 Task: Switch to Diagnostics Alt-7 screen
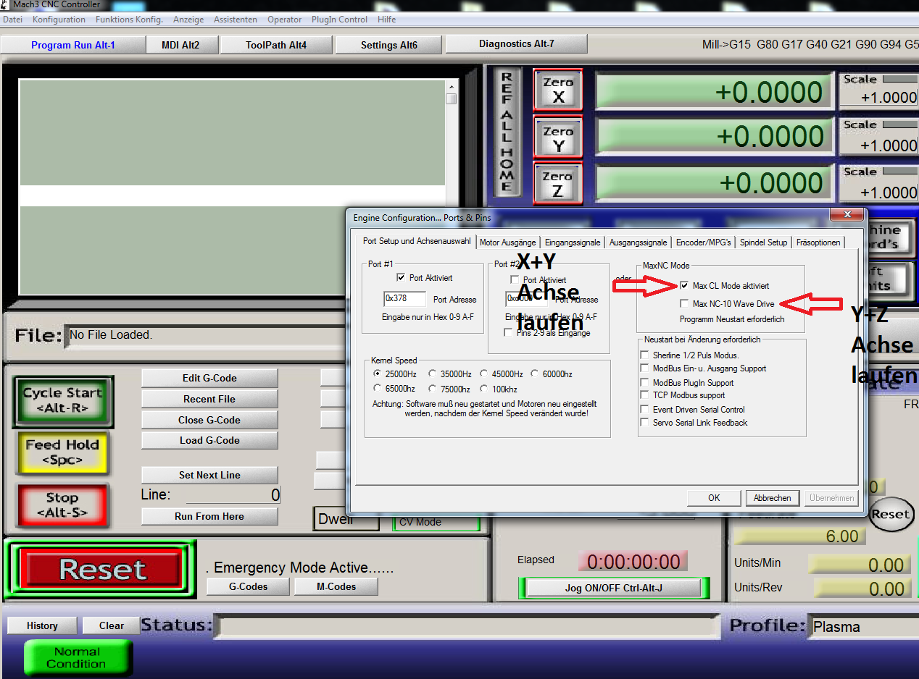click(517, 43)
